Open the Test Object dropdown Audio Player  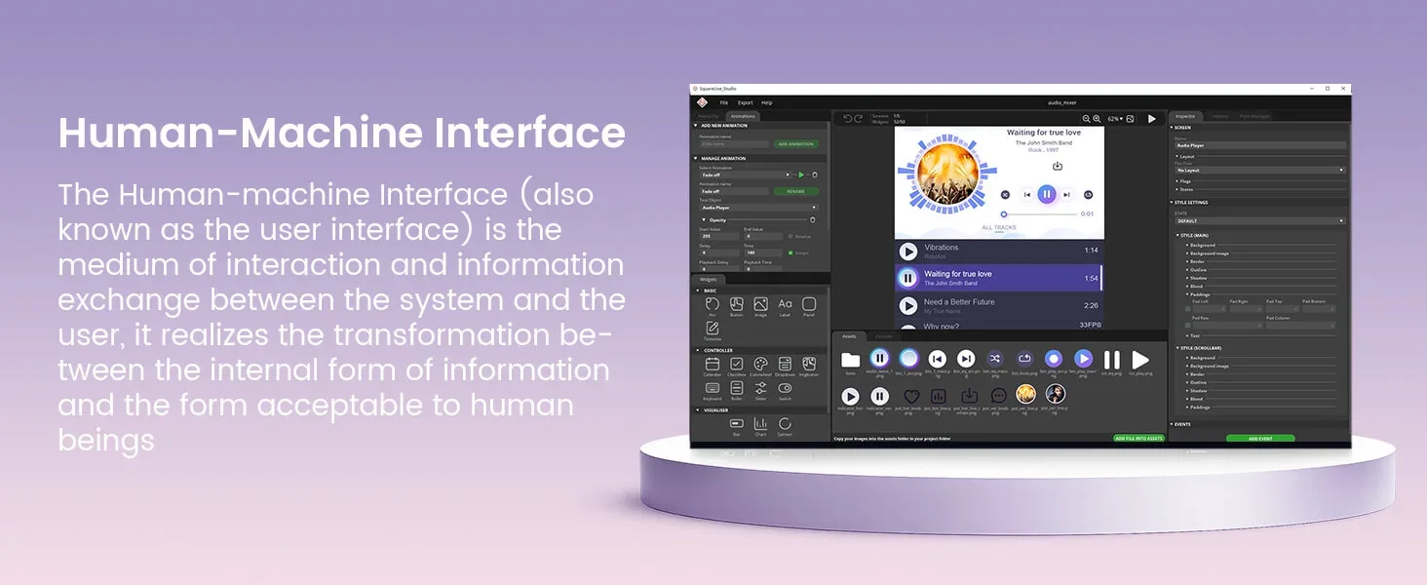tap(758, 208)
